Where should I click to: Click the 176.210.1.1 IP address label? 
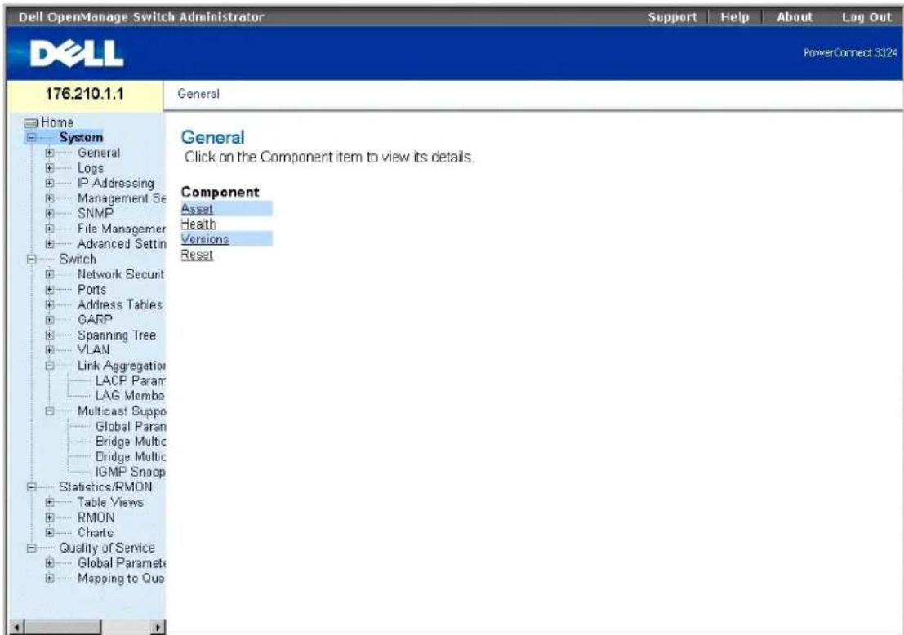point(84,93)
